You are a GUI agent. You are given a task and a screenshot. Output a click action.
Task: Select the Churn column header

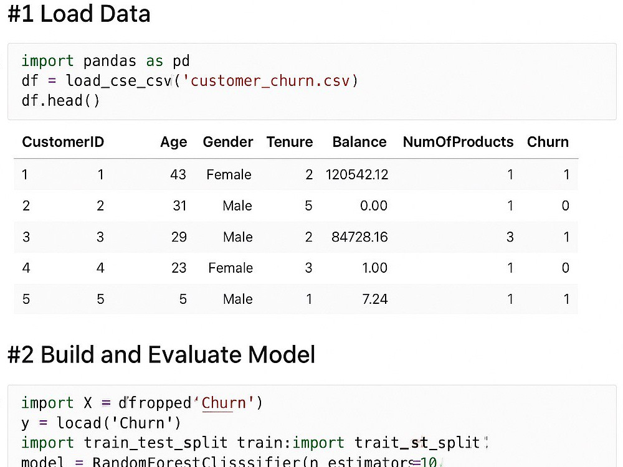point(548,142)
